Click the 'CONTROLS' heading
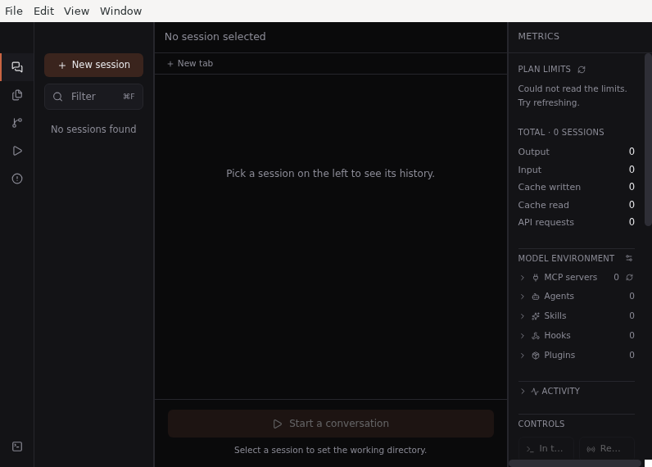652x467 pixels. pos(541,424)
